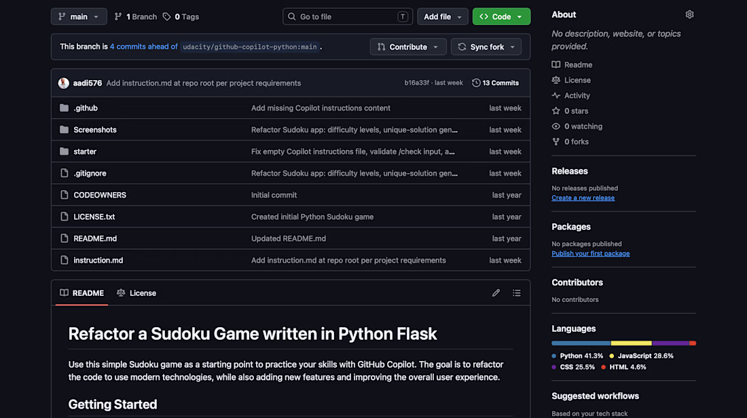This screenshot has height=418, width=747.
Task: Click the starter folder icon
Action: 64,151
